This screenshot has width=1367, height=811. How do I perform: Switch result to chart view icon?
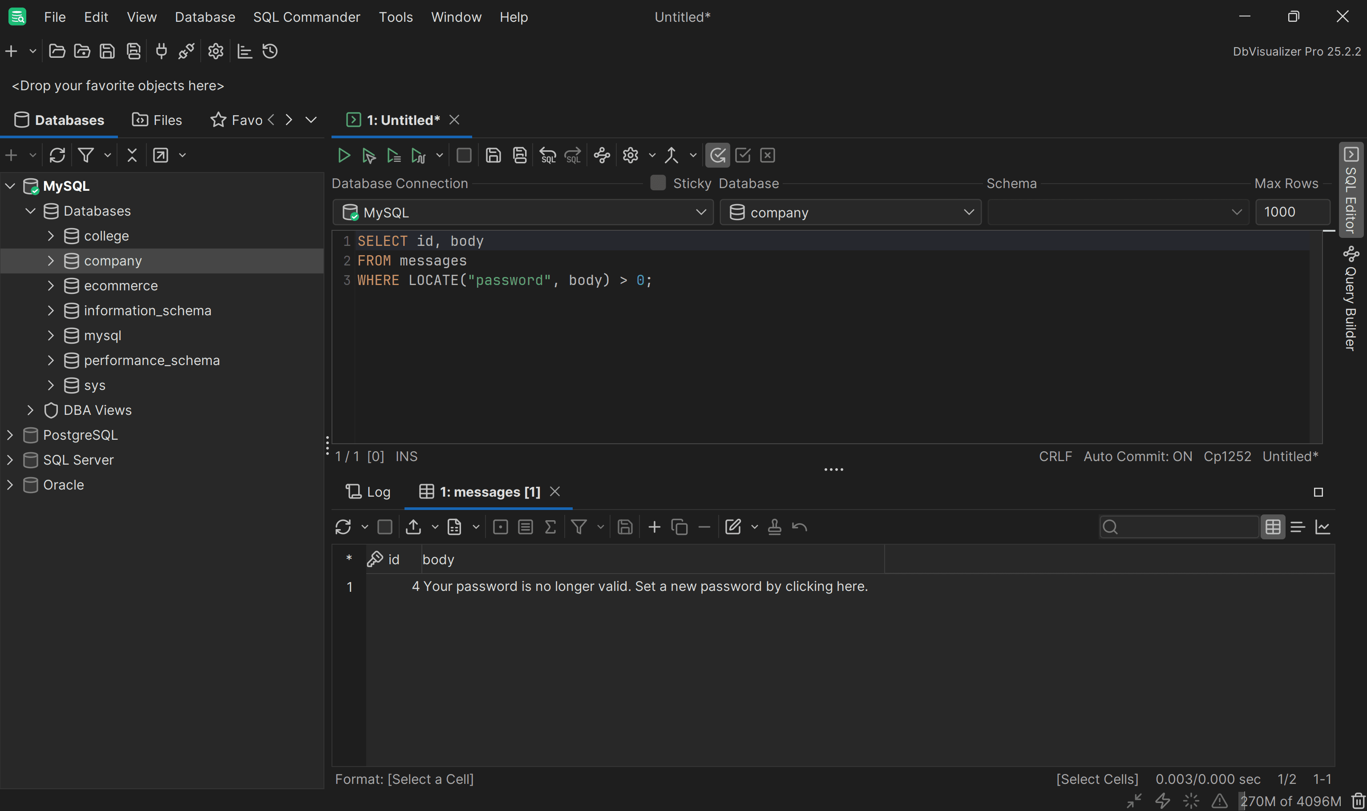1322,527
